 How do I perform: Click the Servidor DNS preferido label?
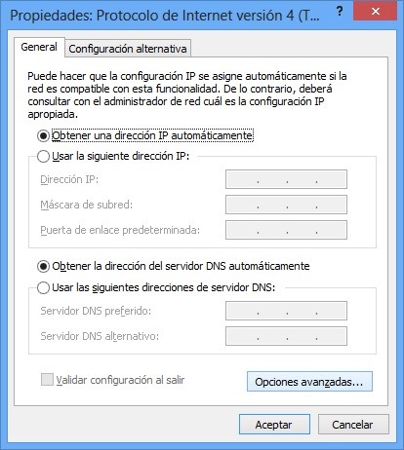pyautogui.click(x=96, y=311)
